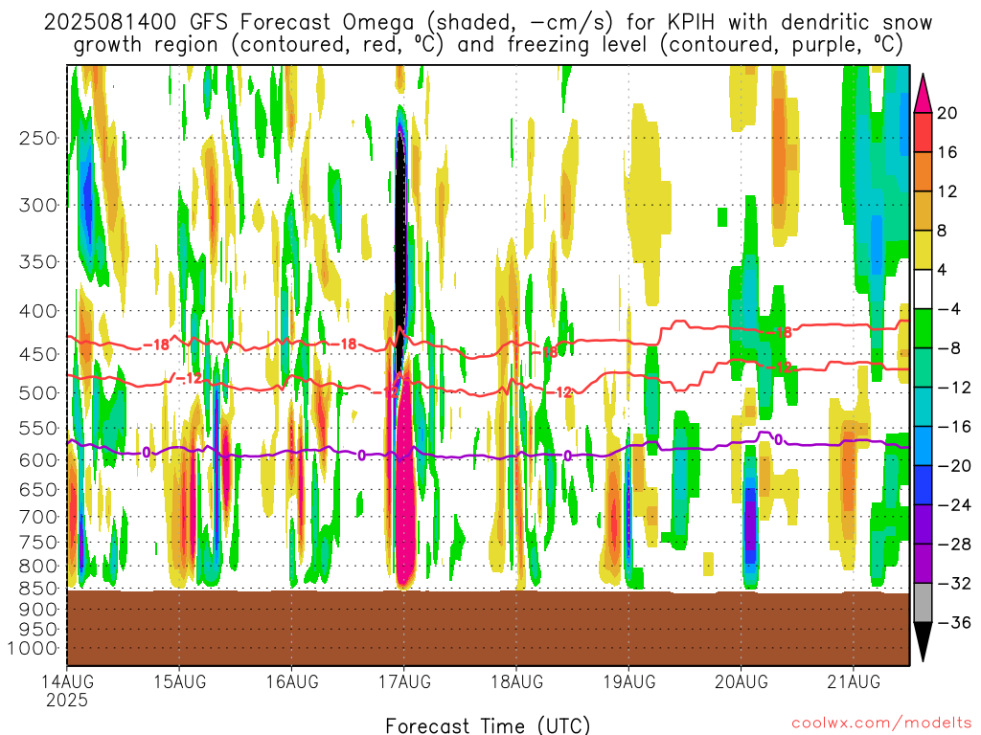
Task: Click the -18 contour label near 20AUG
Action: [779, 332]
